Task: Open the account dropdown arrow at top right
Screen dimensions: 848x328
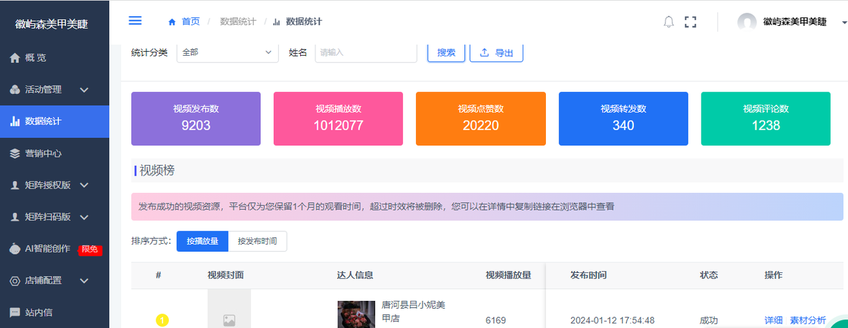Action: point(844,22)
